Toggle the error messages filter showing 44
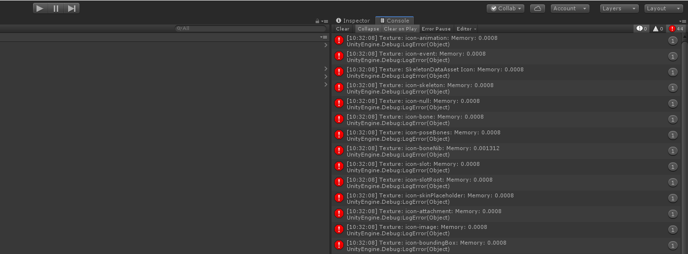Viewport: 688px width, 254px height. 676,29
